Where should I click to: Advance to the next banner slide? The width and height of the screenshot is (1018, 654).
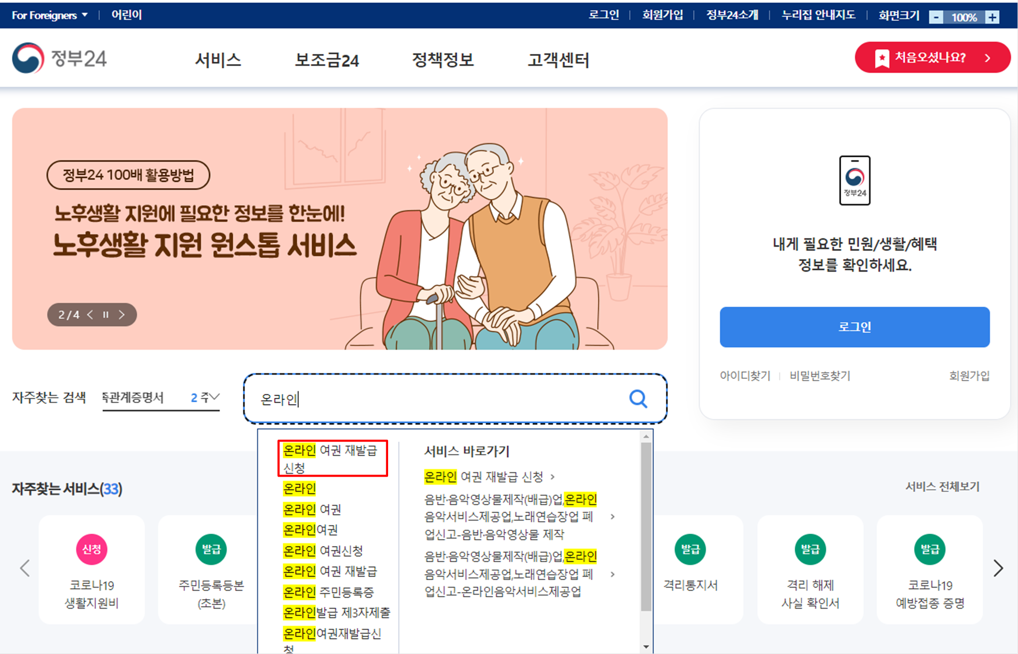(121, 315)
